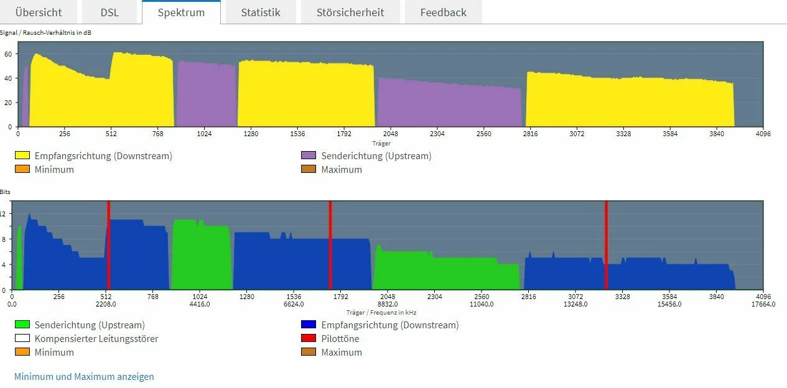Click blue Empfangsrichtung (Downstream) legend swatch
Viewport: 787px width, 388px height.
click(x=309, y=325)
